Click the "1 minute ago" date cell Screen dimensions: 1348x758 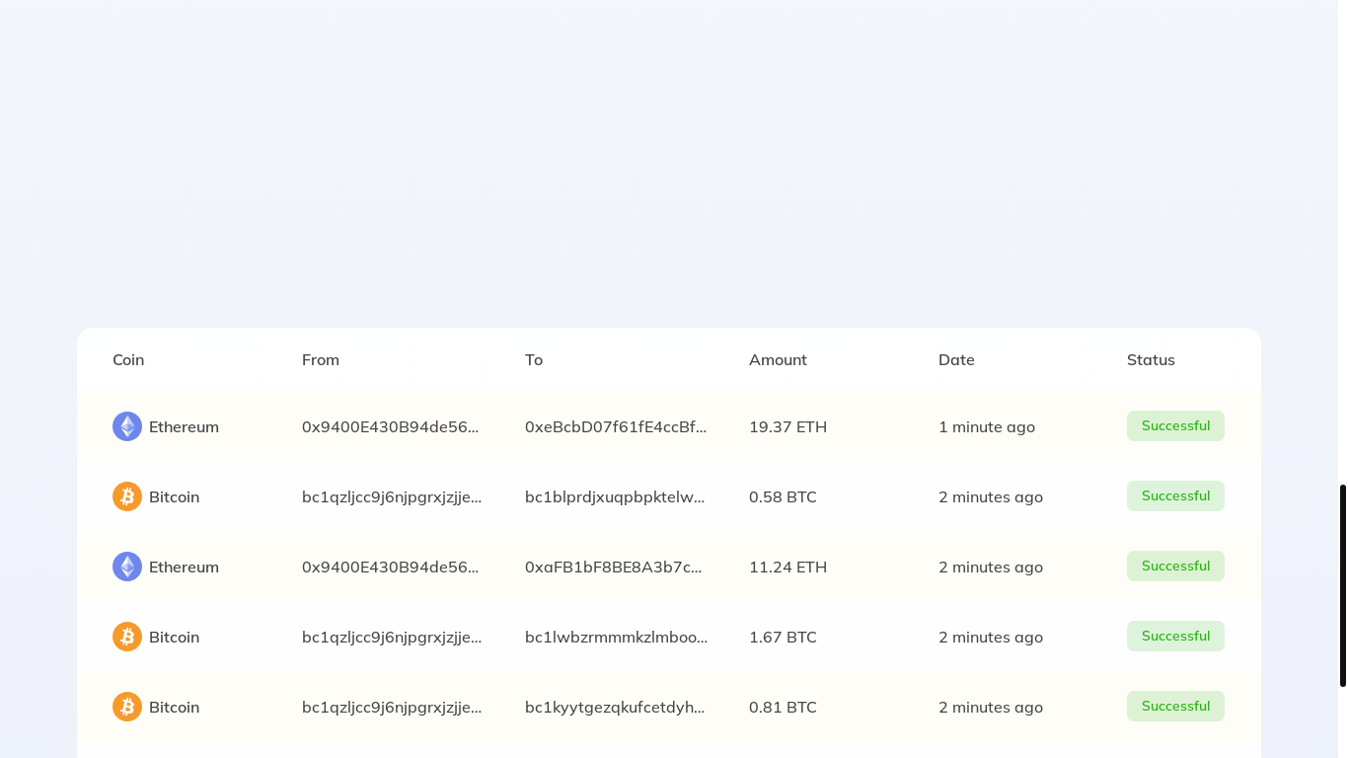[x=986, y=427]
